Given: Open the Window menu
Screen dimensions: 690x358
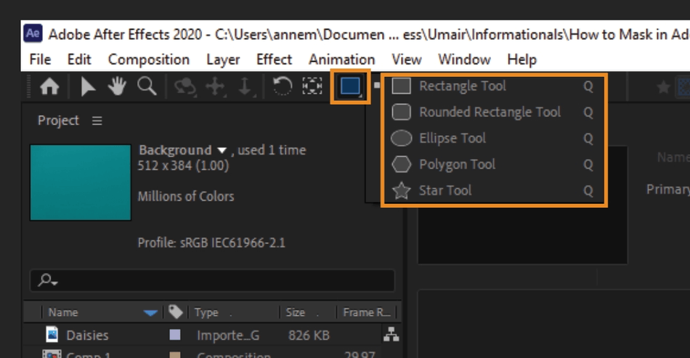Looking at the screenshot, I should [x=464, y=60].
